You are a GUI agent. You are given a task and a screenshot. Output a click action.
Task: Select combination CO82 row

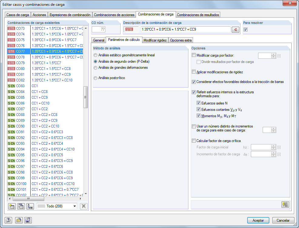pos(45,80)
